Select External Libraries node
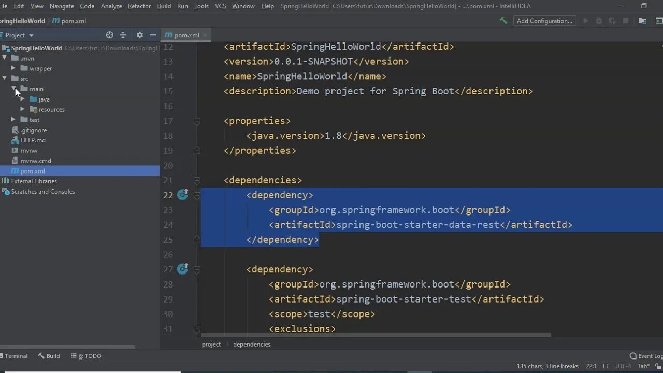 pyautogui.click(x=34, y=181)
